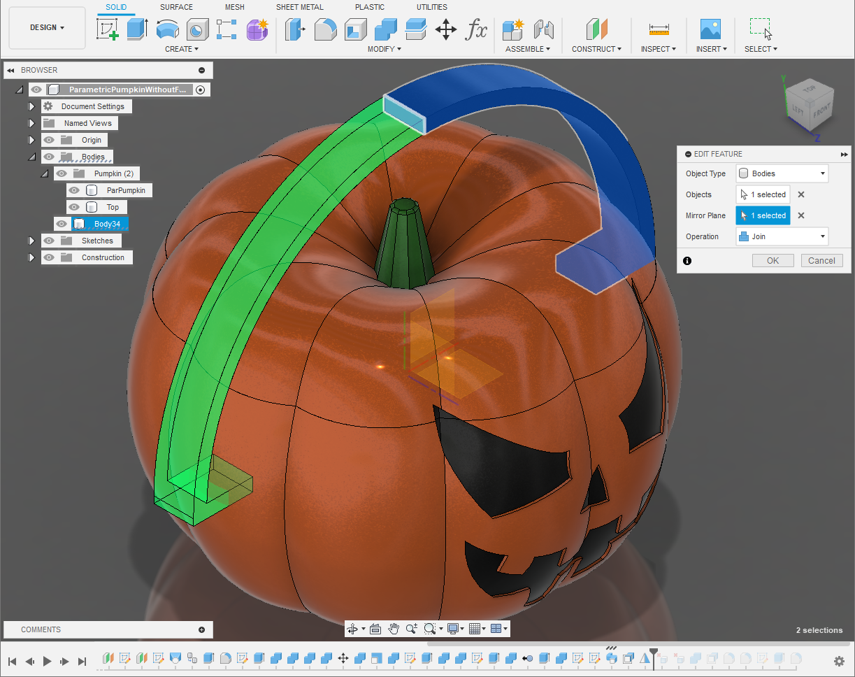The image size is (855, 677).
Task: Activate the Select tool icon
Action: (x=761, y=29)
